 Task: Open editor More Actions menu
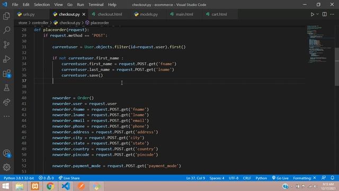332,14
